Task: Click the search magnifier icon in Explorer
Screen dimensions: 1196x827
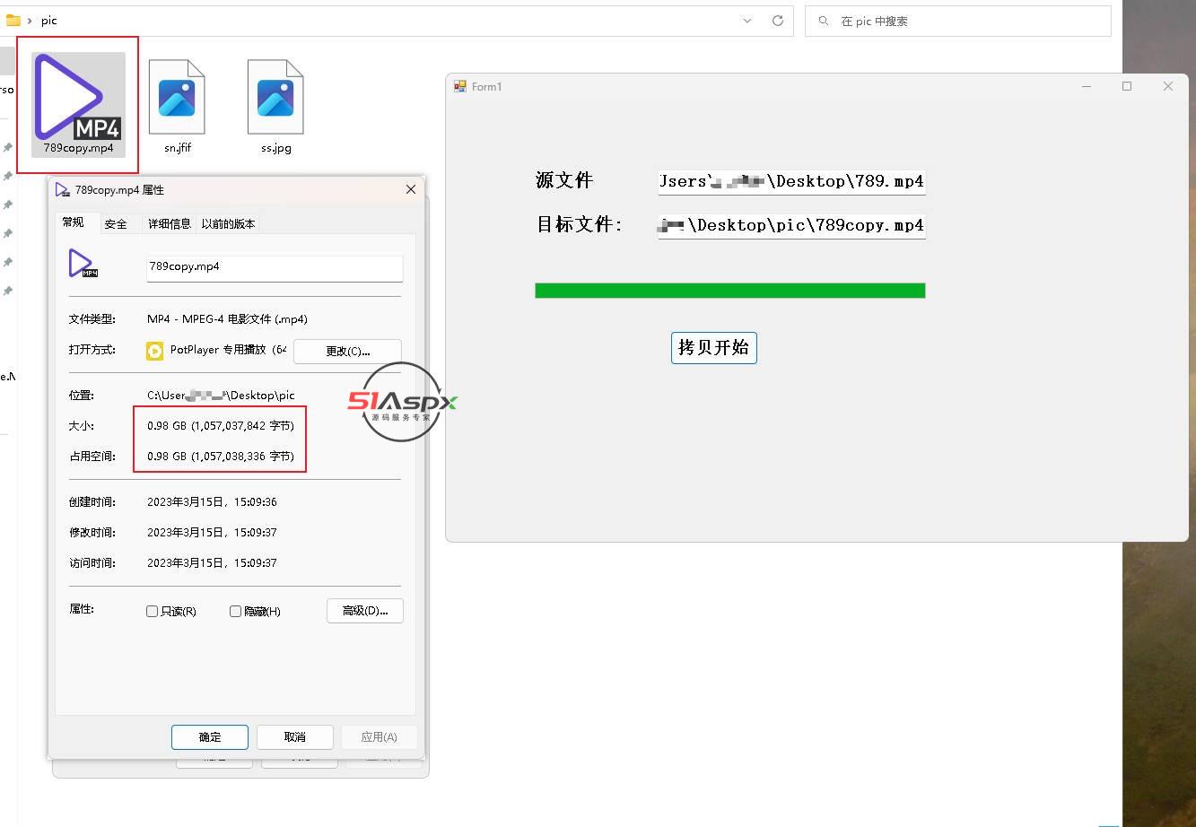Action: [x=824, y=21]
